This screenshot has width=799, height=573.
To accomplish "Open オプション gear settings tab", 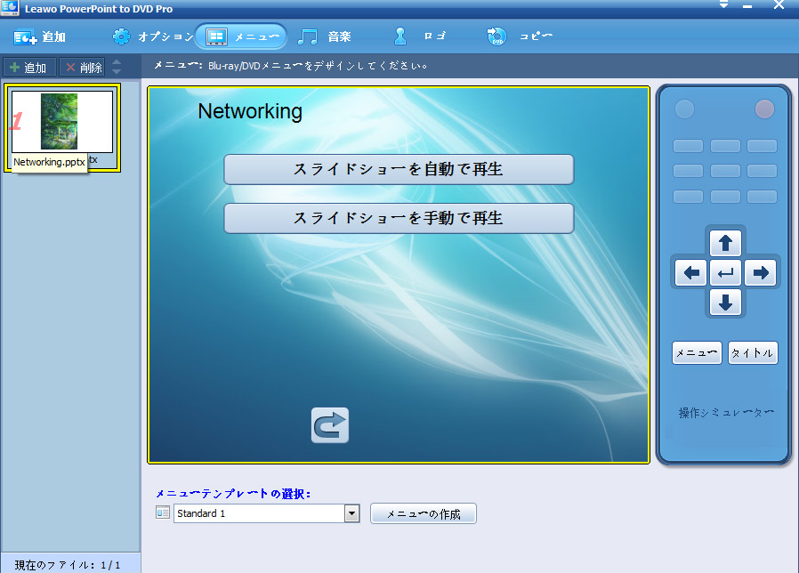I will click(x=121, y=37).
